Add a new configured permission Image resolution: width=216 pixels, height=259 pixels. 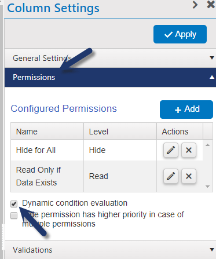pyautogui.click(x=186, y=110)
